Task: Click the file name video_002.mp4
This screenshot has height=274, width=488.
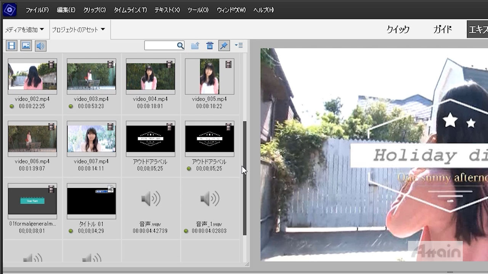Action: (32, 99)
